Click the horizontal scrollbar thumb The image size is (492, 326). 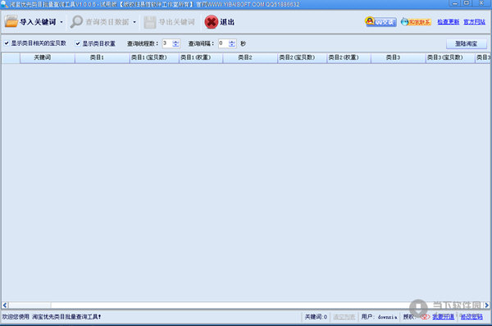click(x=30, y=305)
